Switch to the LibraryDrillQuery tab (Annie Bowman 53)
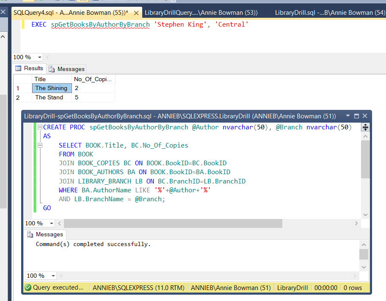This screenshot has width=386, height=301. pos(201,13)
